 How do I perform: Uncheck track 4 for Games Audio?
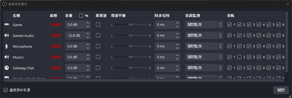[259, 35]
